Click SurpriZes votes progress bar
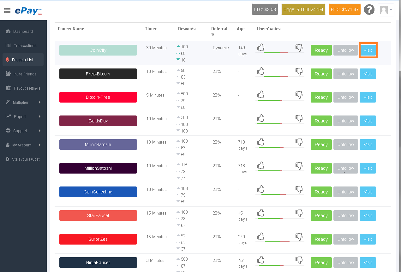This screenshot has height=272, width=401. point(280,242)
